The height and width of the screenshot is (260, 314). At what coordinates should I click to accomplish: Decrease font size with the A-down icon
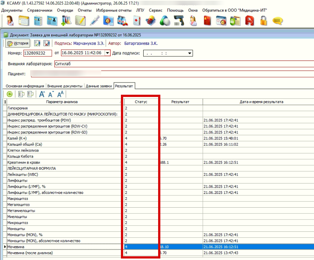51,94
